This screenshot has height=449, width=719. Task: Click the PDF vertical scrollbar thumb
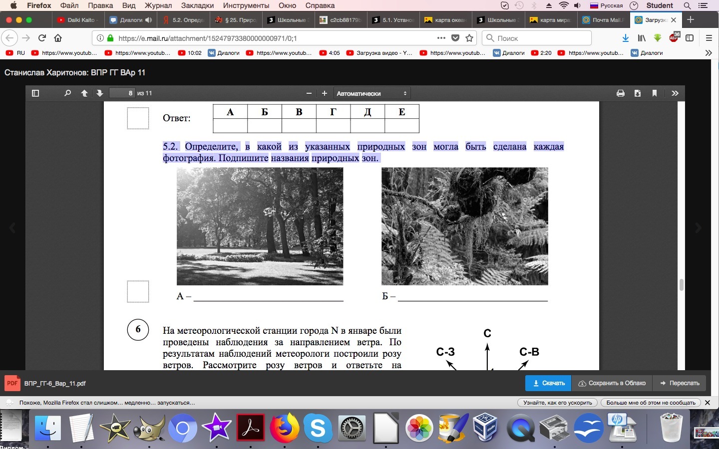[x=681, y=285]
